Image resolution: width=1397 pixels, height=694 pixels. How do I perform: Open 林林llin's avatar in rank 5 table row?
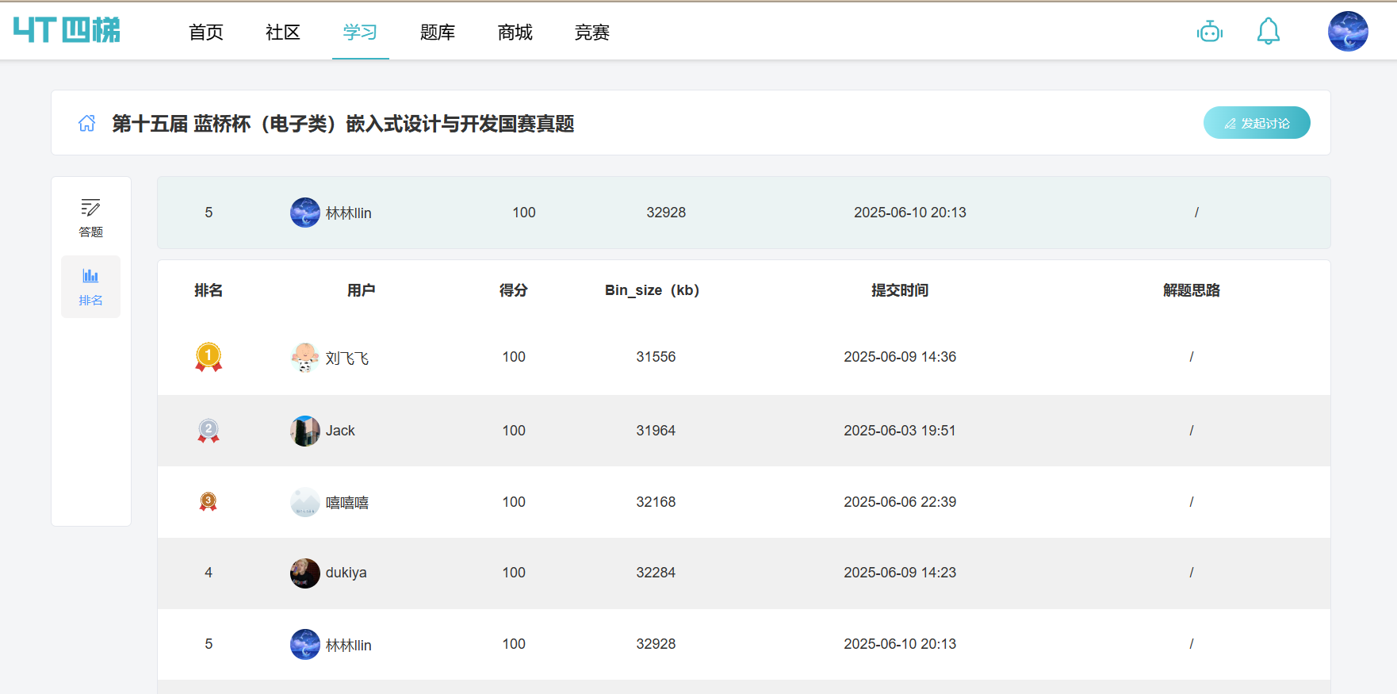305,644
